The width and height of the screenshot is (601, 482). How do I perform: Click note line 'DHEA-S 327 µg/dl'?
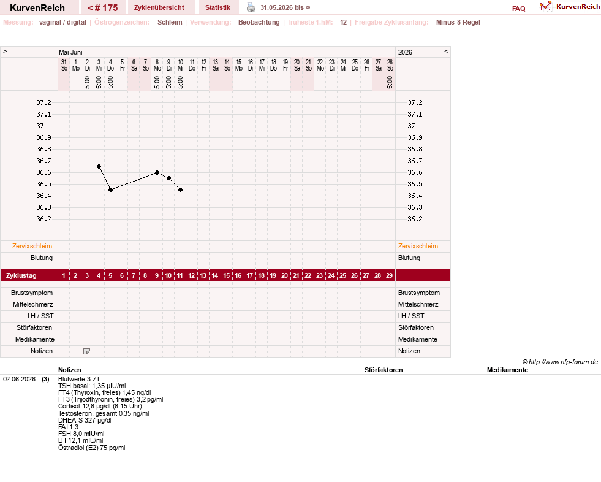tap(85, 420)
